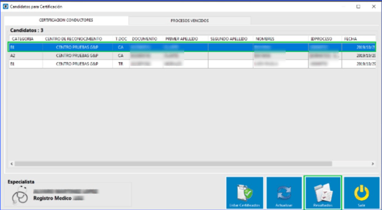Sort by CENTRO DE RECONOCIMIENTO header
Image resolution: width=382 pixels, height=210 pixels.
point(78,39)
